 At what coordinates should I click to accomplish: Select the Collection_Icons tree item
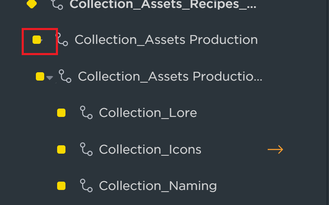pyautogui.click(x=150, y=149)
